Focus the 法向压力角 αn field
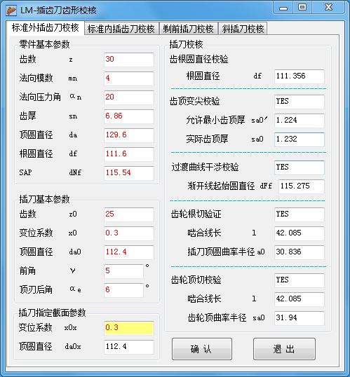This screenshot has height=377, width=350. [x=129, y=97]
